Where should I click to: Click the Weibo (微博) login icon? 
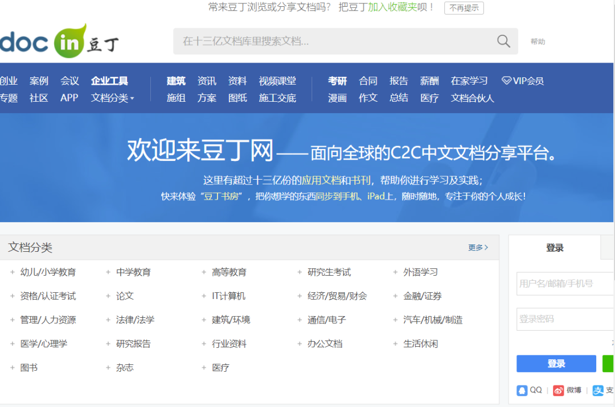[x=558, y=390]
